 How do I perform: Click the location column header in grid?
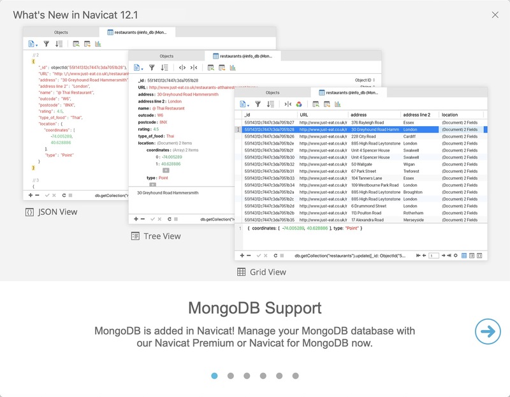tap(461, 115)
